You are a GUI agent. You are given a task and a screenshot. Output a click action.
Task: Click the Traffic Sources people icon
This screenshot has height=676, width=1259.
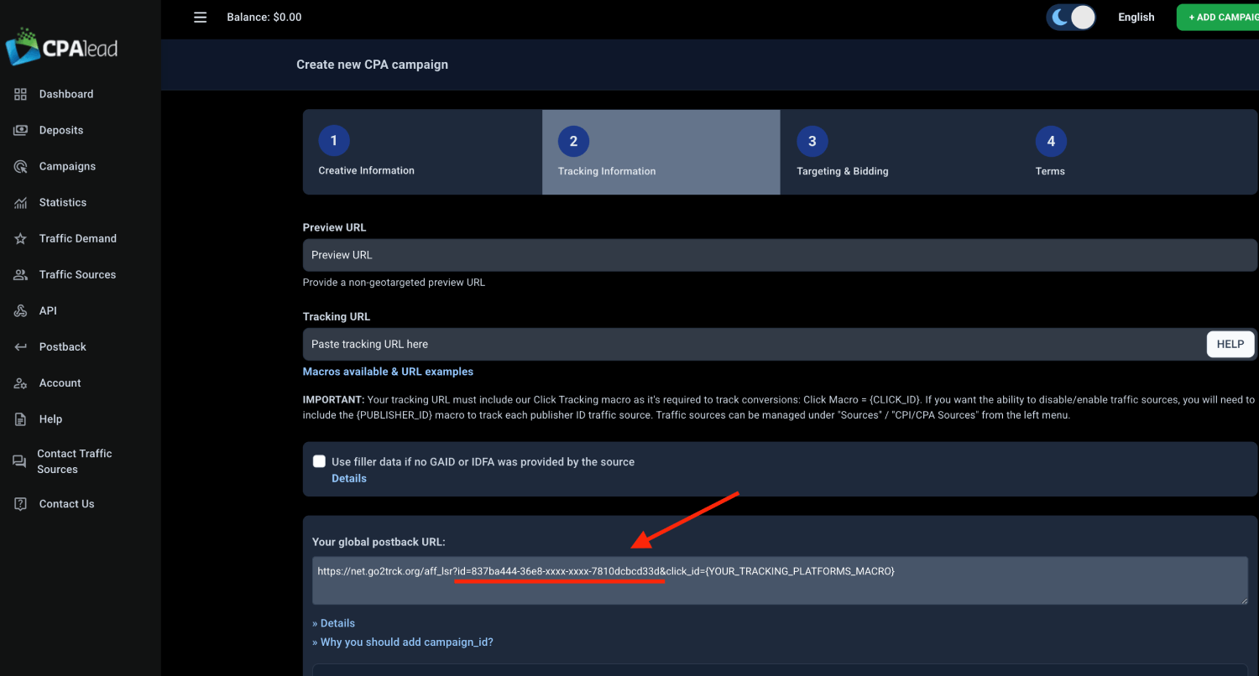pyautogui.click(x=21, y=274)
